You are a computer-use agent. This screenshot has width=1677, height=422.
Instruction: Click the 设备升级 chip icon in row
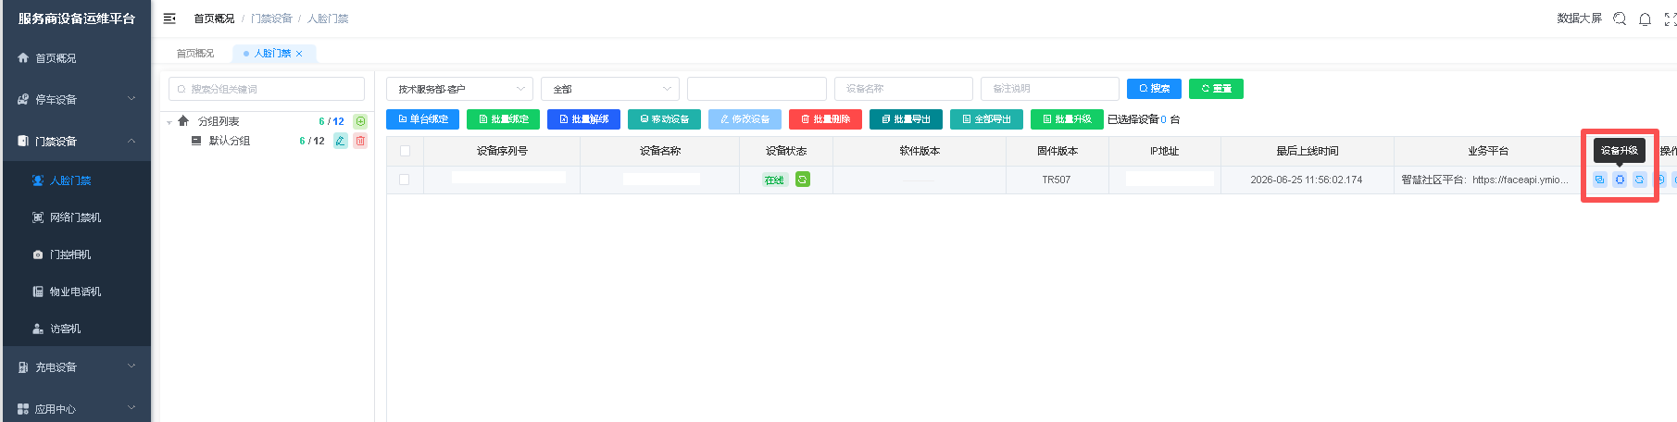coord(1620,180)
